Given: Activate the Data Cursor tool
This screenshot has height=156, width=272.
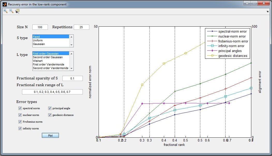Looking at the screenshot, I should click(17, 11).
